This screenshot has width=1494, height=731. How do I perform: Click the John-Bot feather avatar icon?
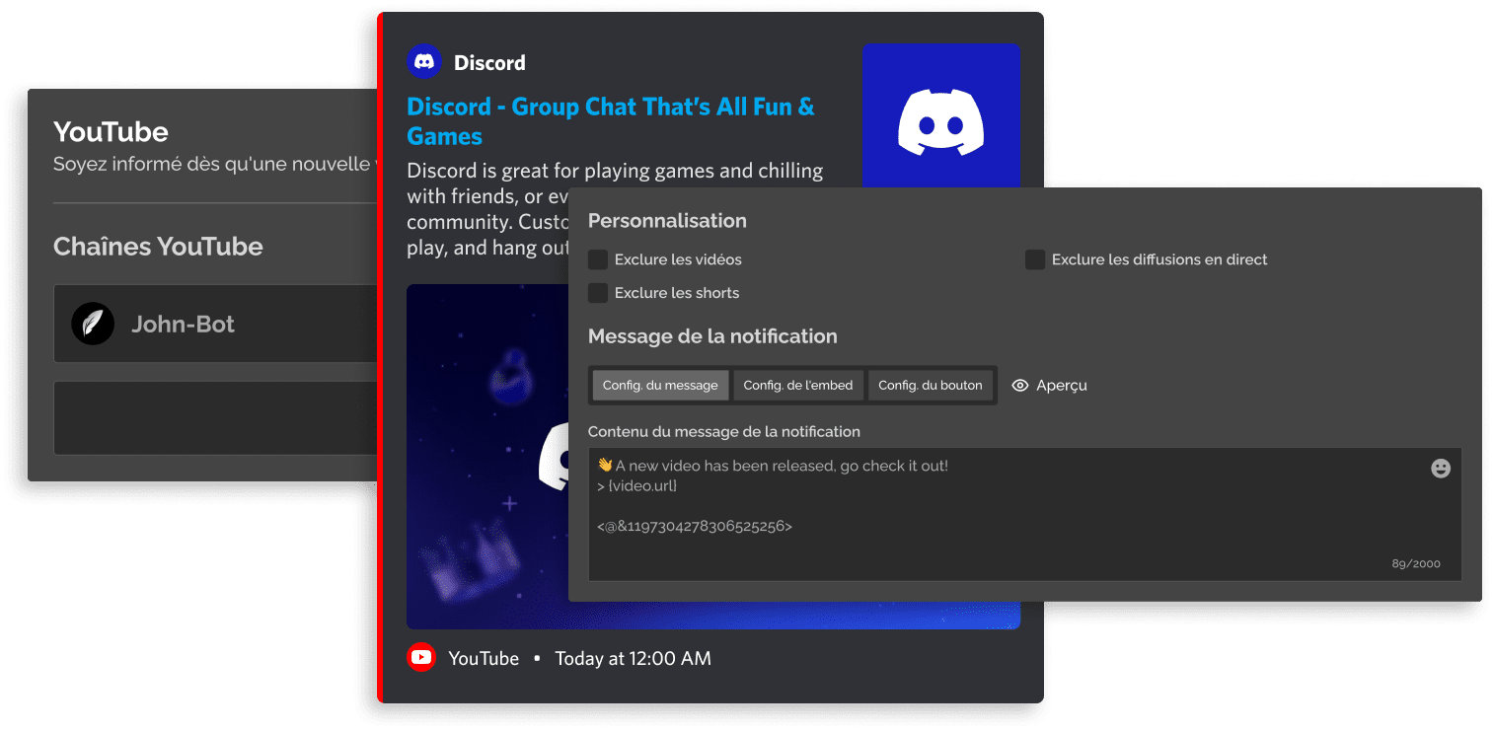click(93, 324)
